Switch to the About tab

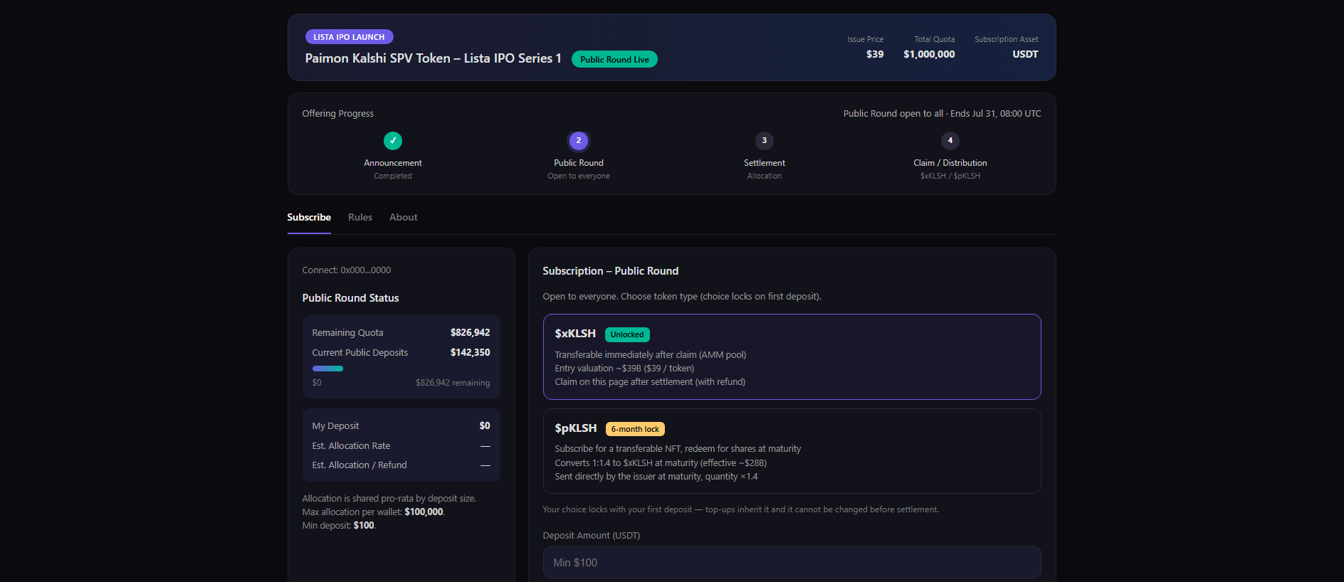(x=404, y=218)
